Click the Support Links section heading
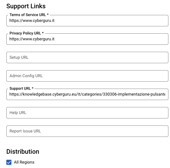 [26, 6]
